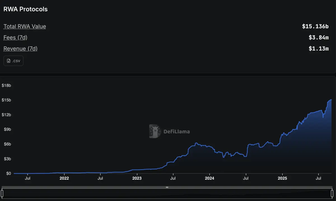Image resolution: width=336 pixels, height=201 pixels.
Task: Click the grip handle on the horizontal scrollbar
Action: 167,187
